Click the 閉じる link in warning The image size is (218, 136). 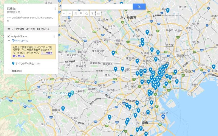pyautogui.click(x=21, y=56)
